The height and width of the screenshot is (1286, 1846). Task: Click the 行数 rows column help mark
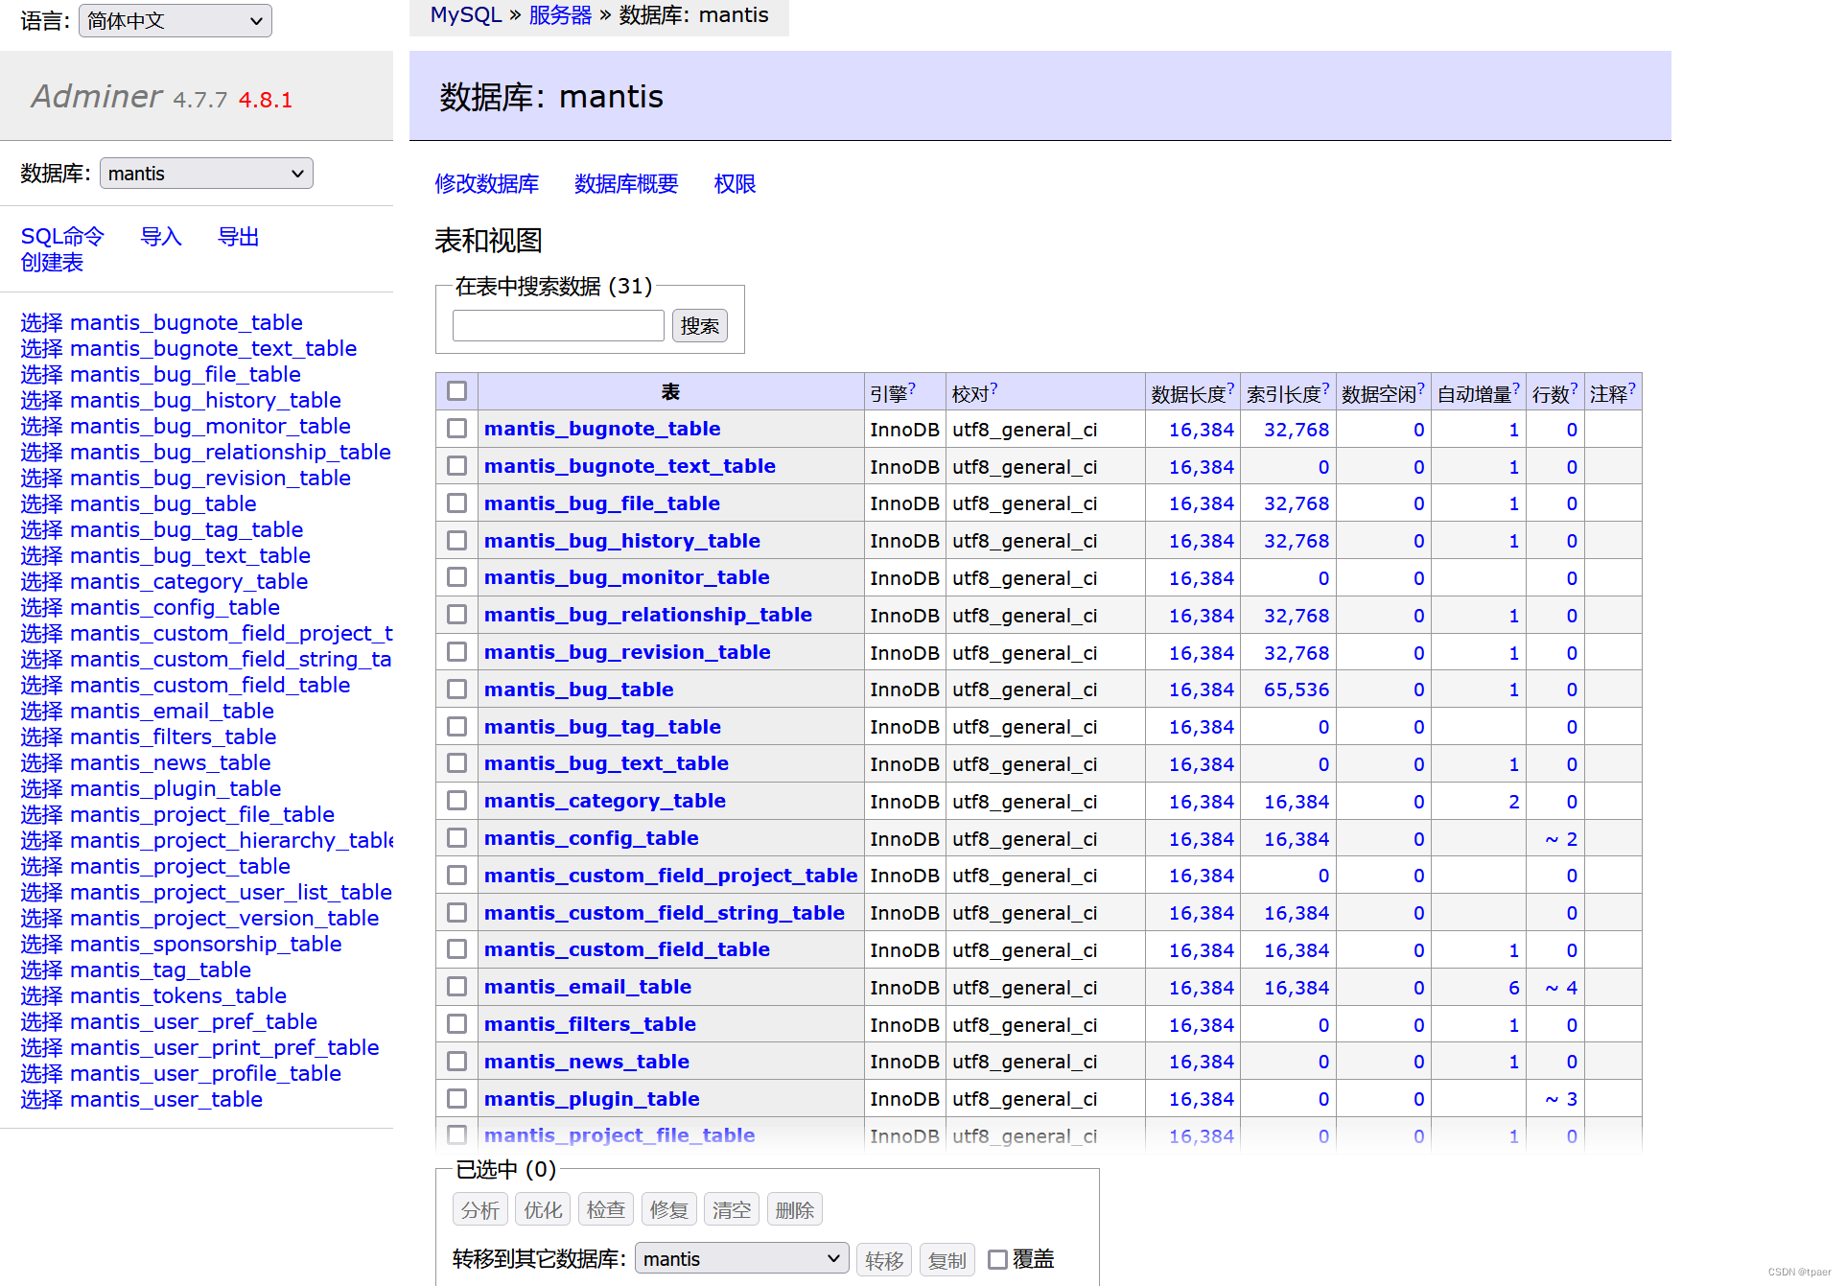(1575, 388)
